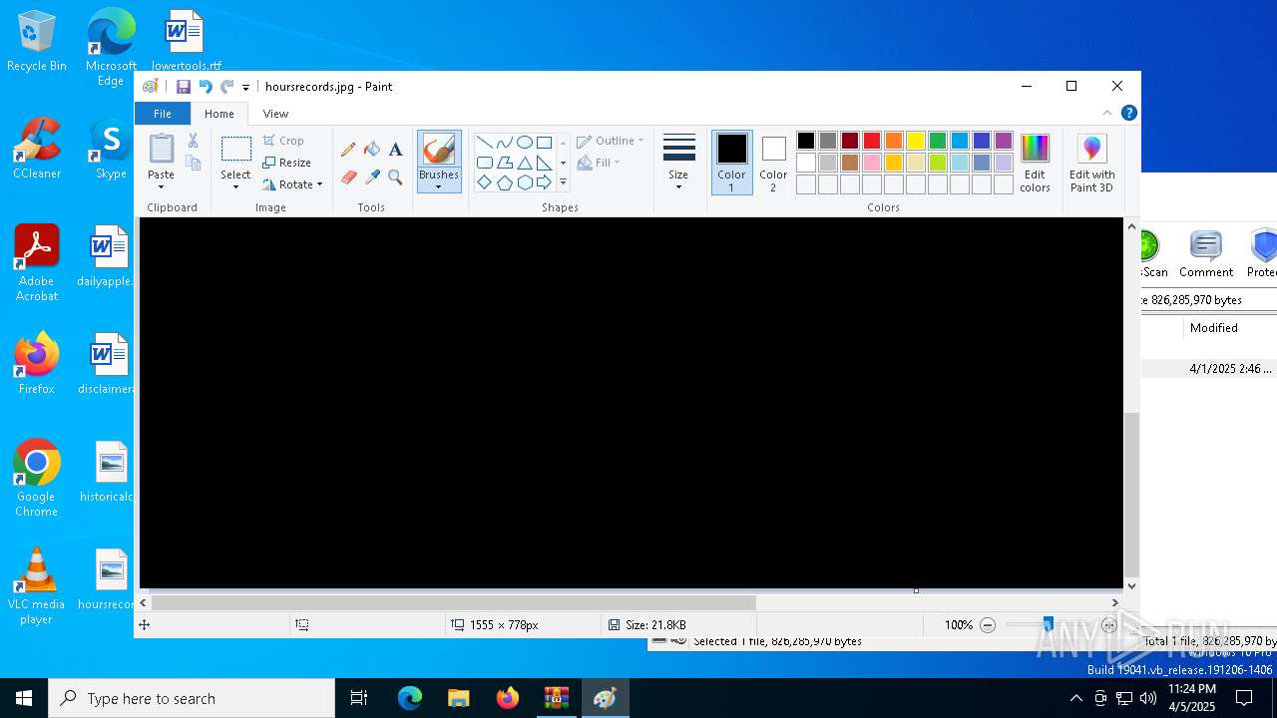Choose the Oval shape
This screenshot has height=718, width=1277.
pos(524,142)
